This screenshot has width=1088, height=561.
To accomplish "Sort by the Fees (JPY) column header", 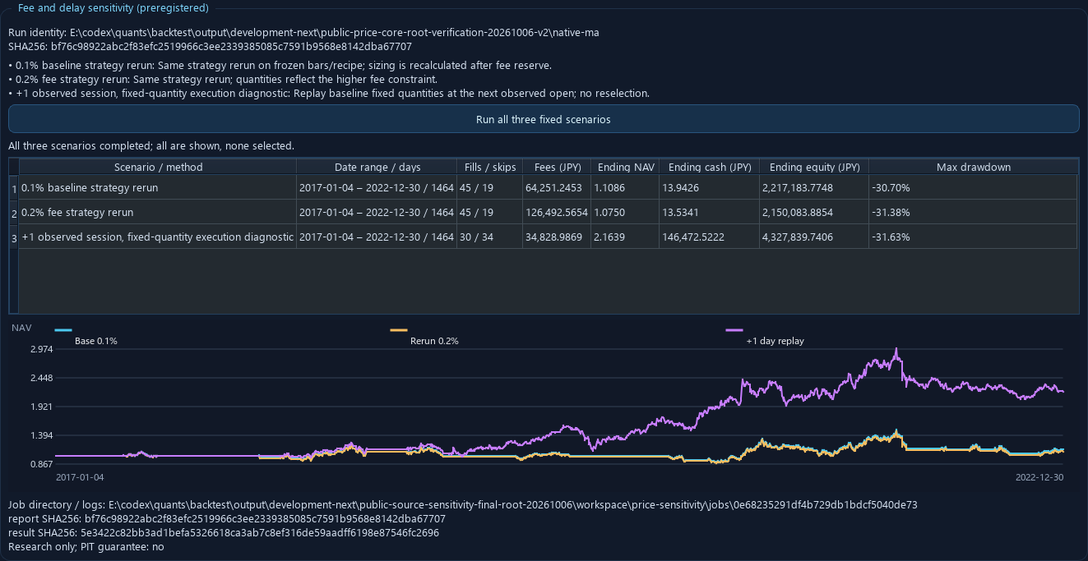I will (557, 167).
